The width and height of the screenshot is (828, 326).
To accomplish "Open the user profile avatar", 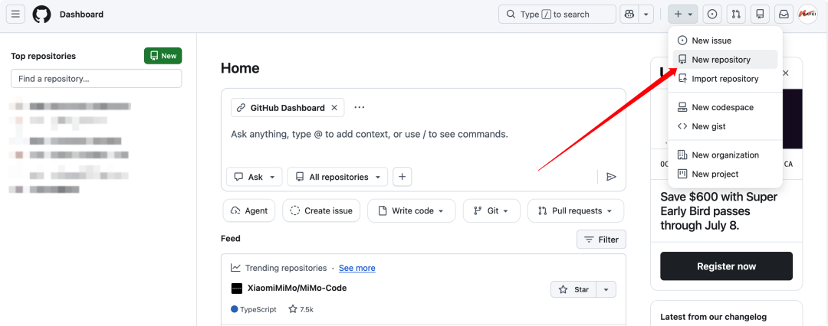I will [x=808, y=15].
